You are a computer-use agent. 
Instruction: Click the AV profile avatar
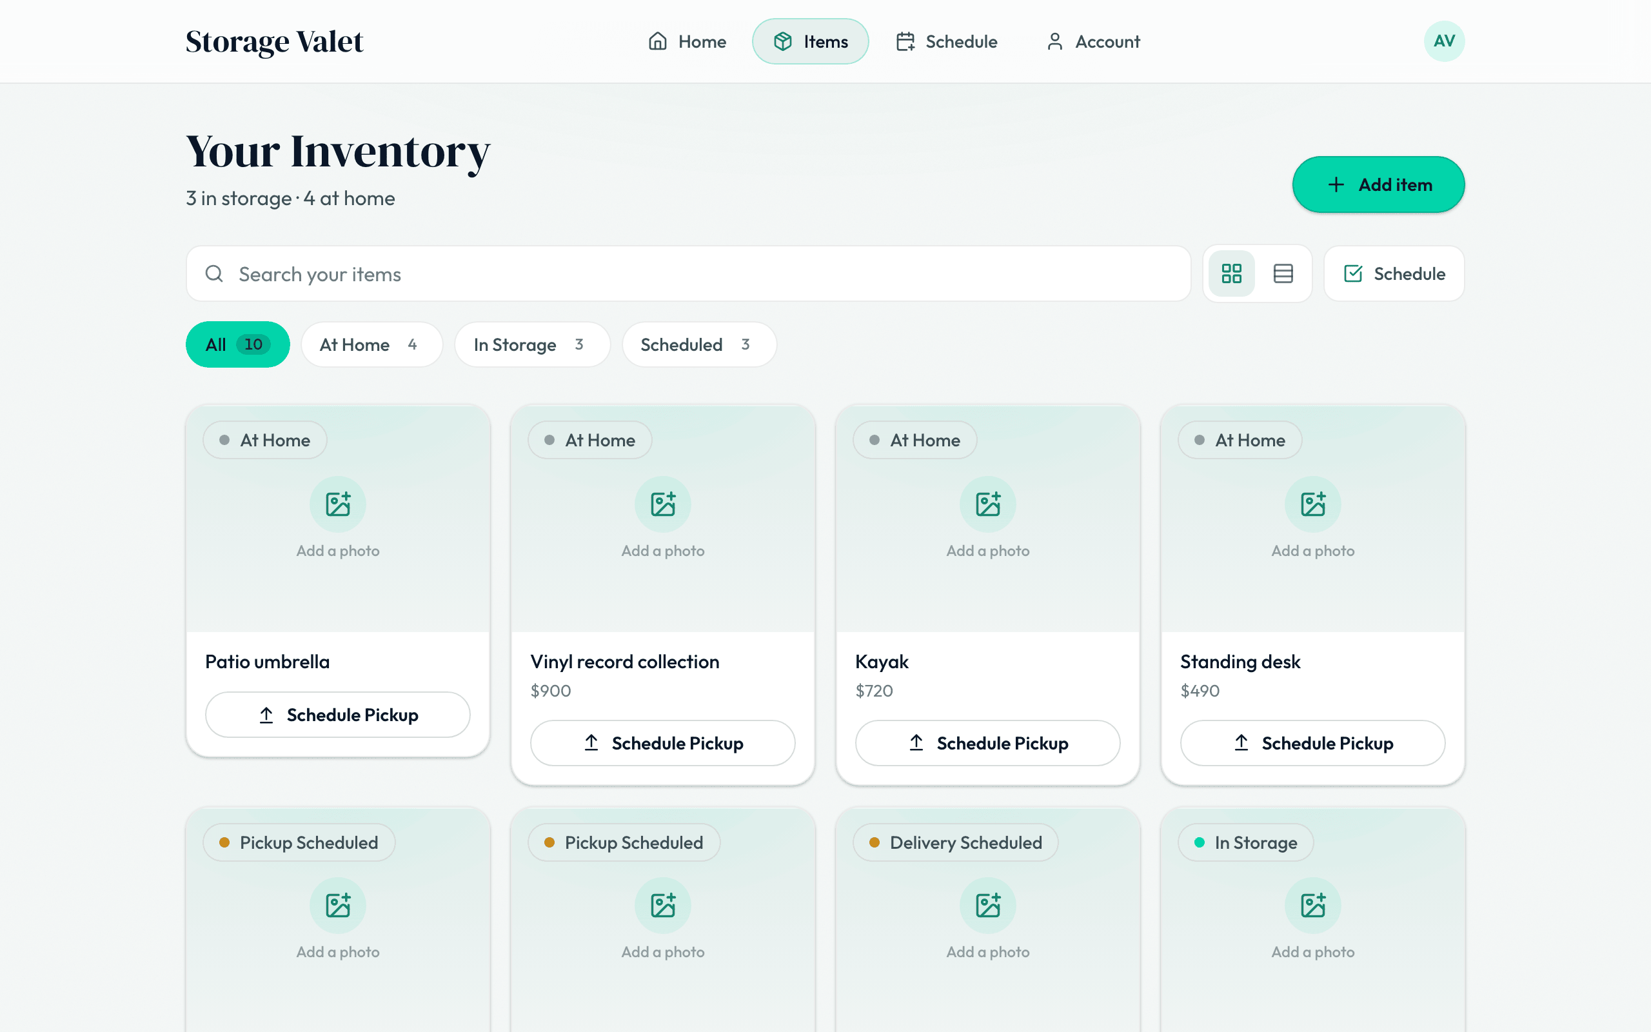[1443, 41]
